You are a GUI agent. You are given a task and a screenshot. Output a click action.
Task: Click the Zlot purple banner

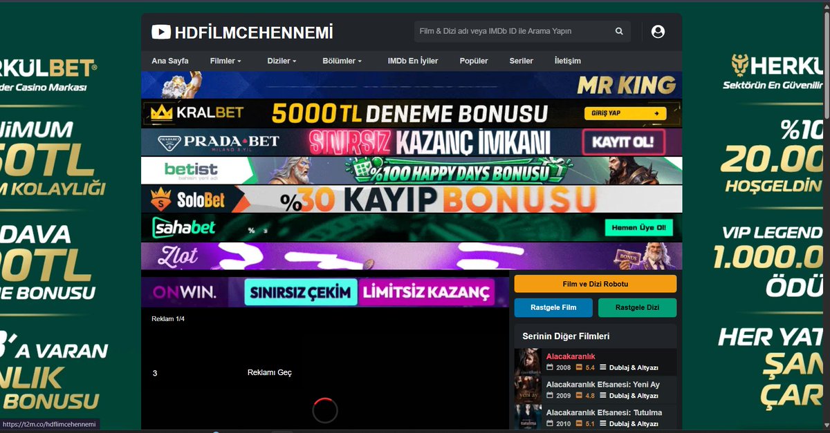412,256
